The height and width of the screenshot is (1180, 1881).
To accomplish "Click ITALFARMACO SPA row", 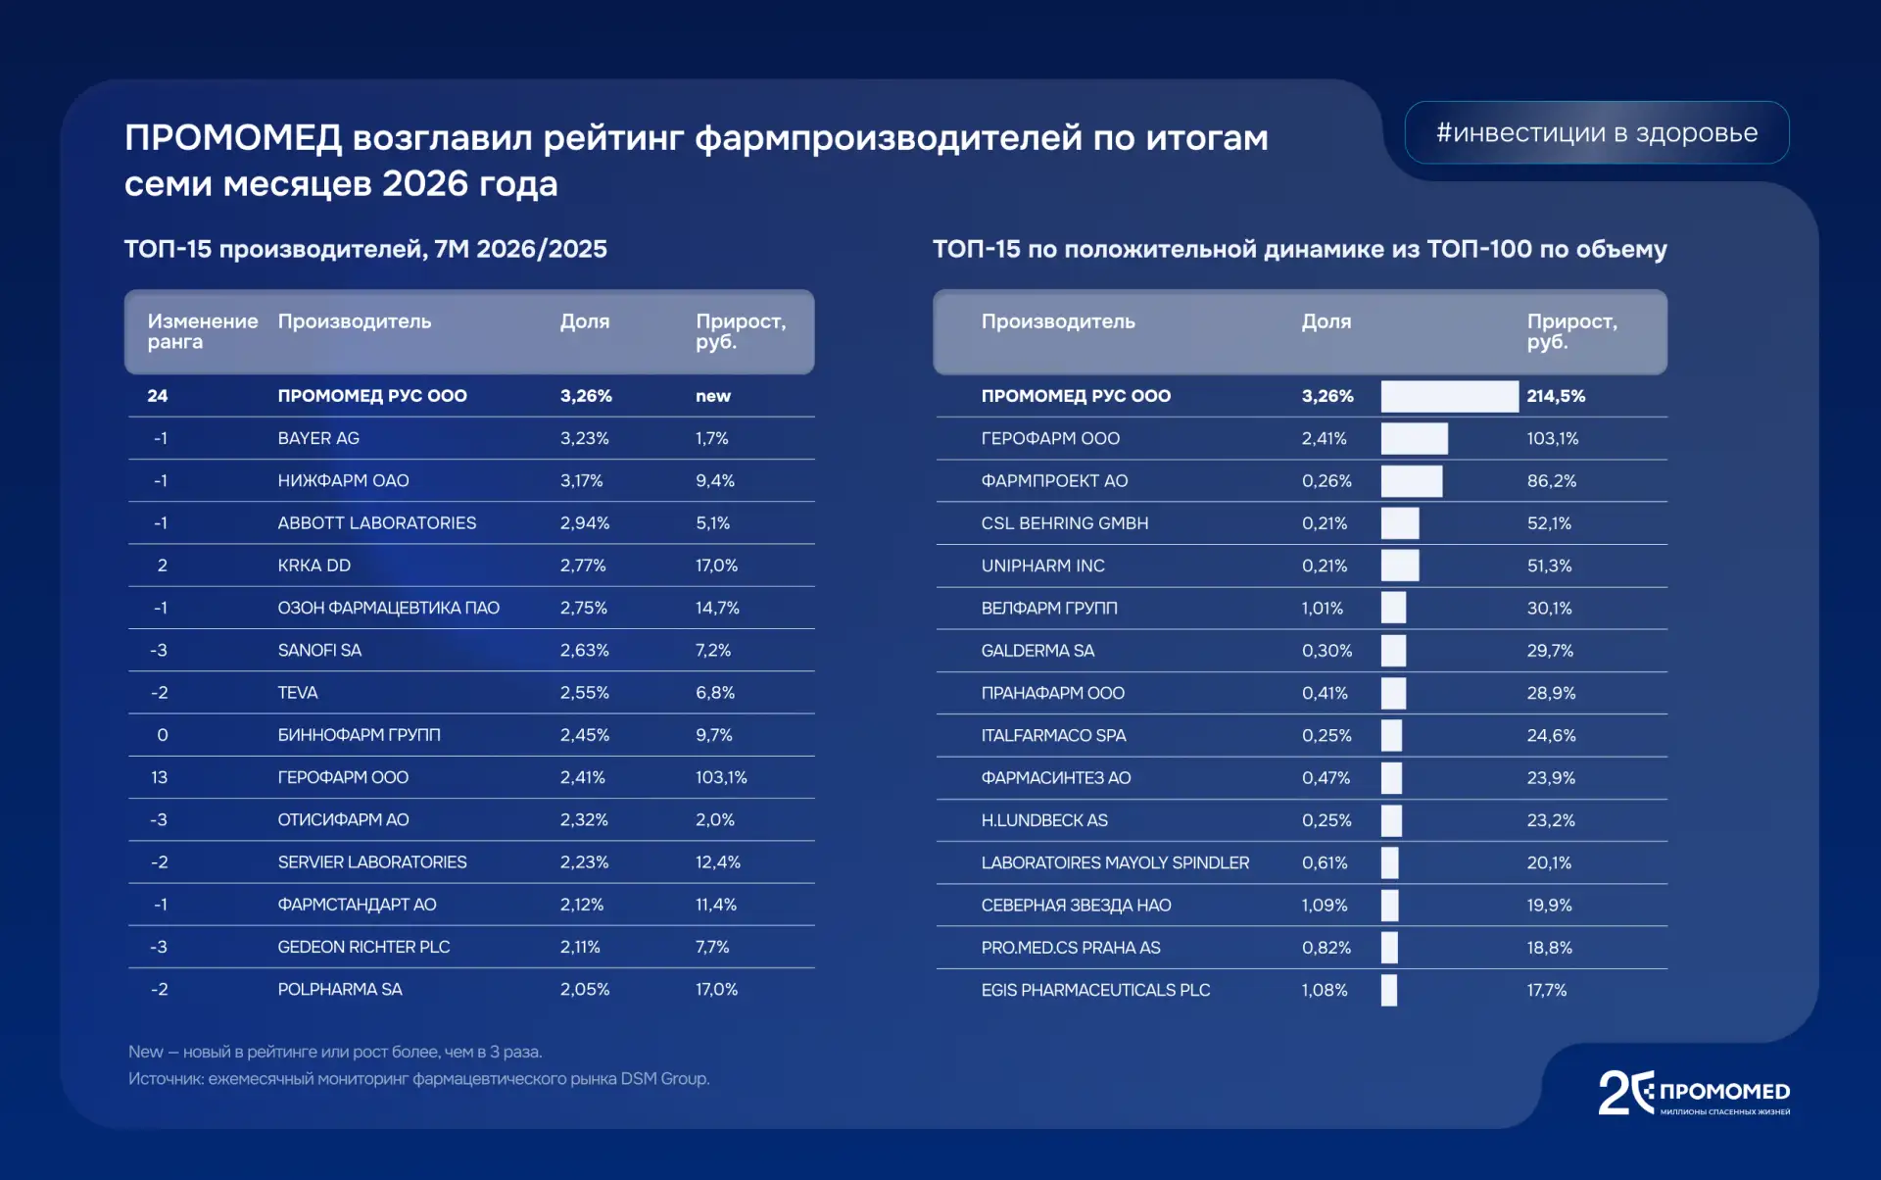I will click(x=1054, y=735).
